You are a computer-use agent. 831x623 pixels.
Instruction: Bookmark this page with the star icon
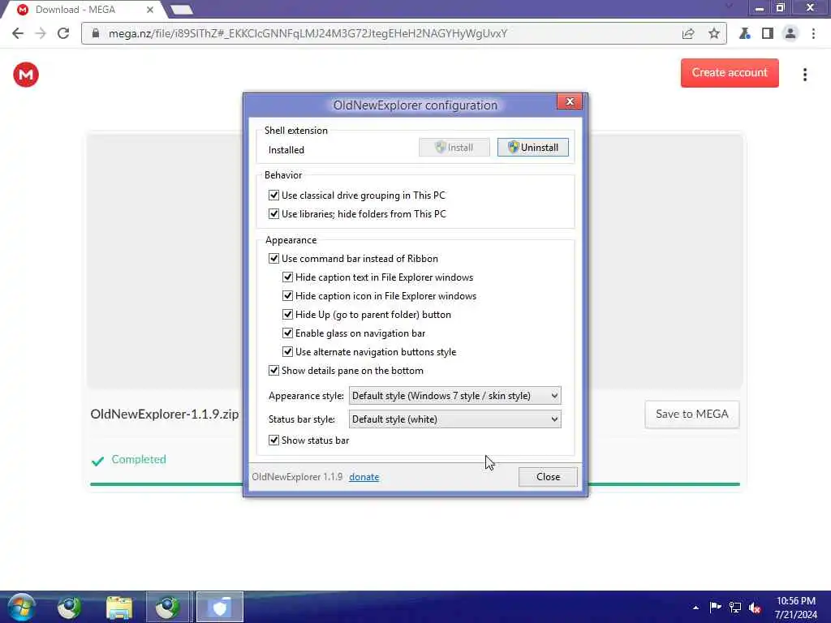click(714, 33)
